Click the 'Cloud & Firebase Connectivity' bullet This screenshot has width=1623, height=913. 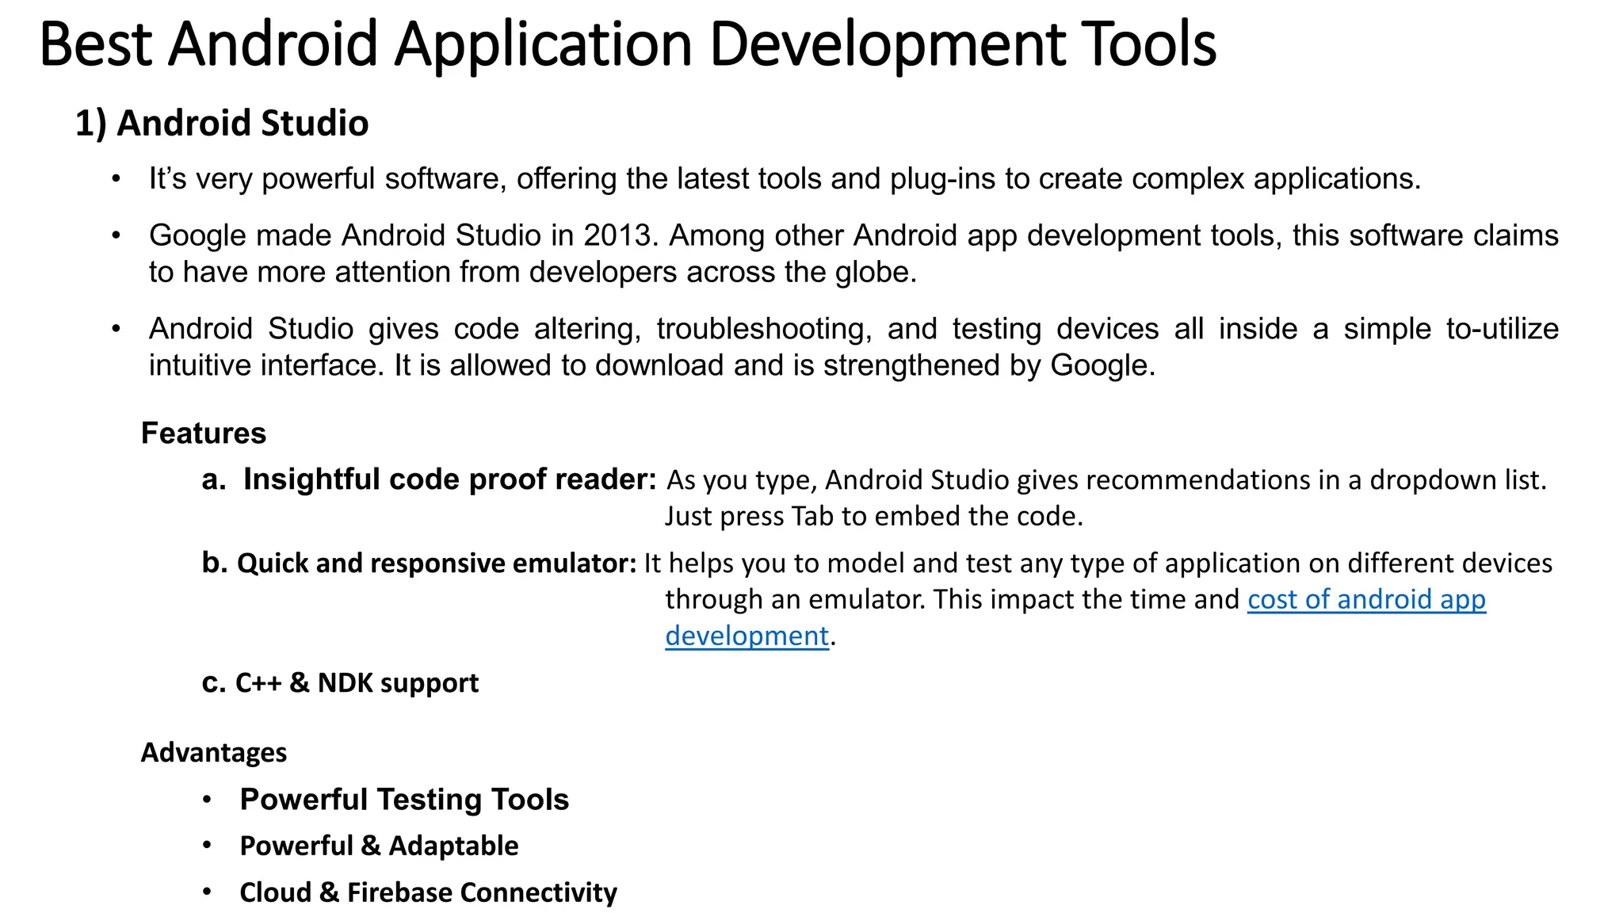428,892
